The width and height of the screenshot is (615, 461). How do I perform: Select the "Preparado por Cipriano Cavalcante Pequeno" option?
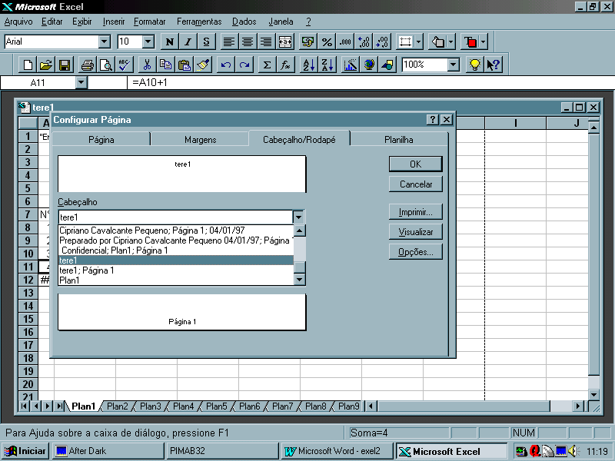click(176, 240)
